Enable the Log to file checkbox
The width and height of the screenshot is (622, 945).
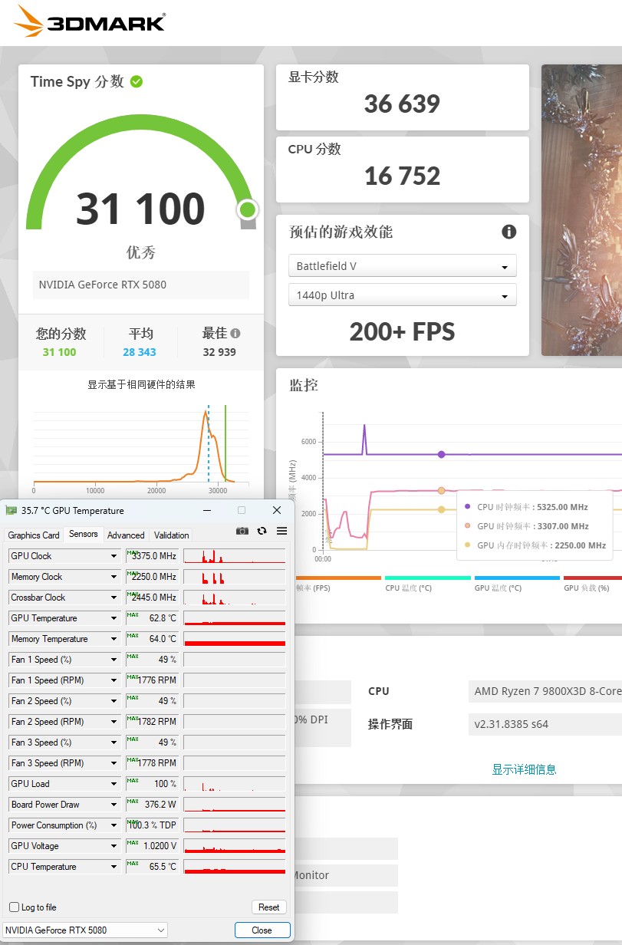point(12,907)
